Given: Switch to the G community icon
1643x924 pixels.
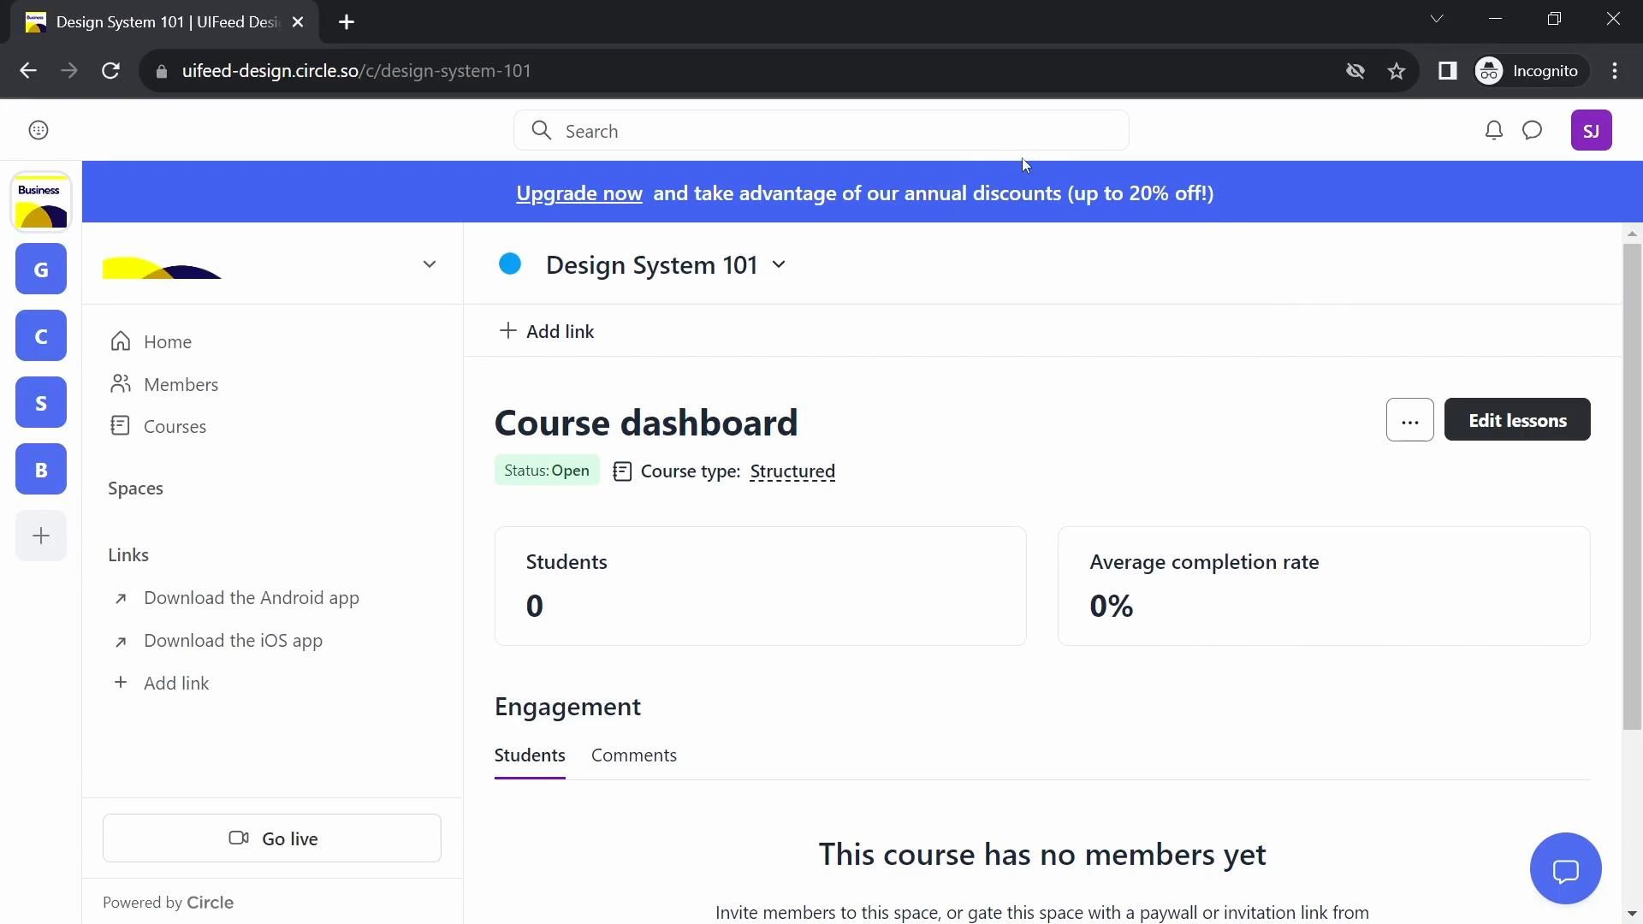Looking at the screenshot, I should pos(41,269).
